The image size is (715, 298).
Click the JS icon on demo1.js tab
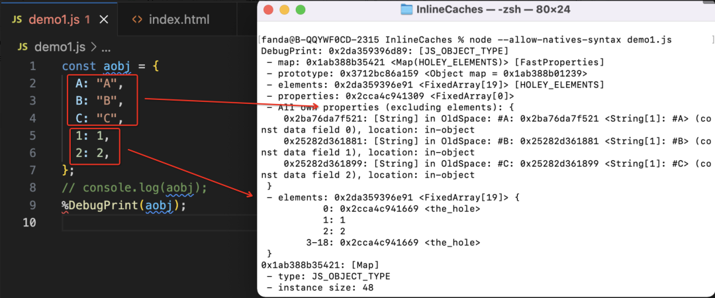17,20
